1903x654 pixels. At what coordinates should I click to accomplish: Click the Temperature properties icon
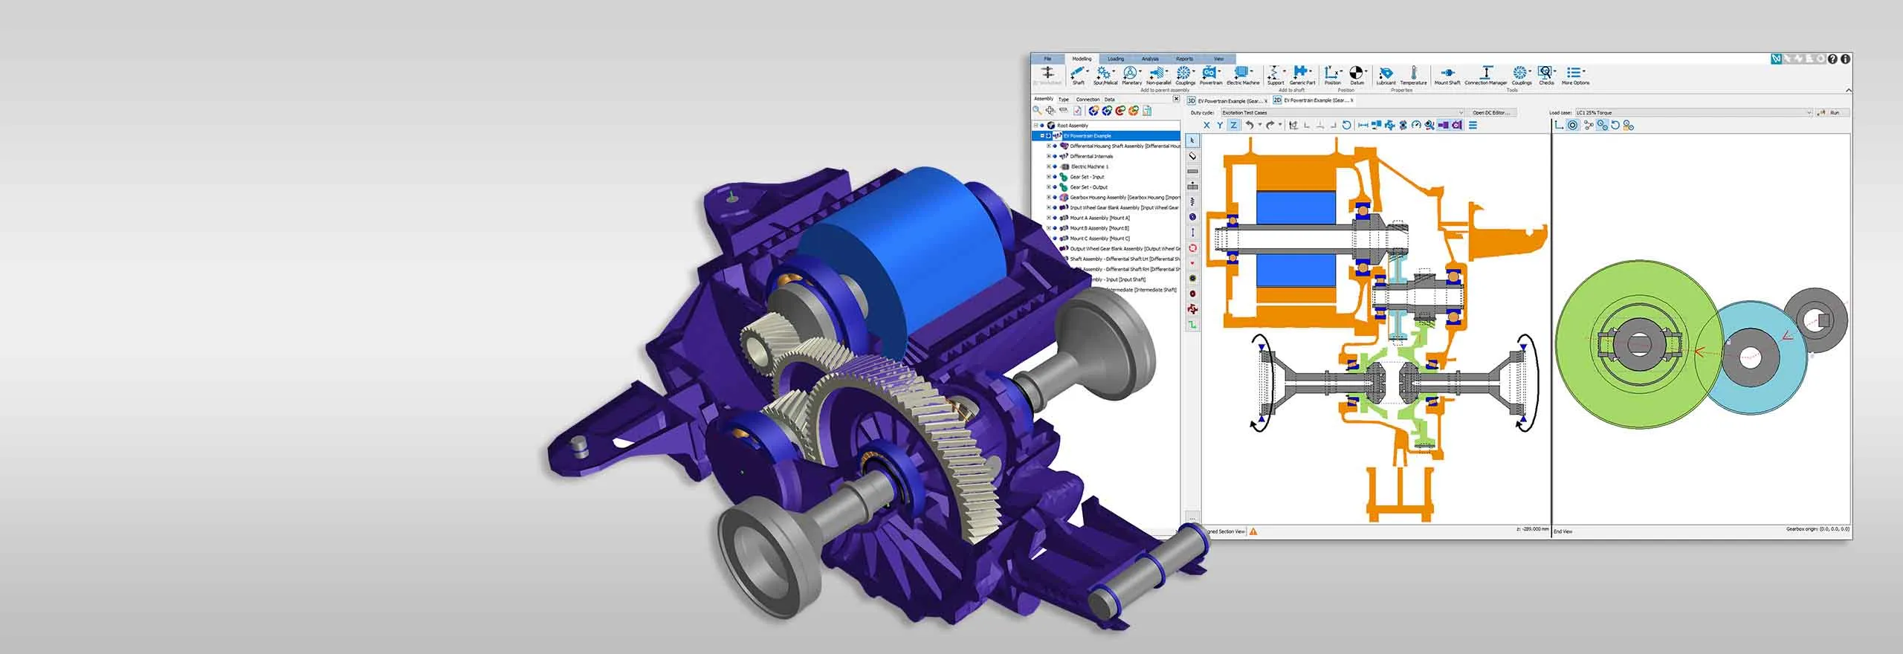pyautogui.click(x=1413, y=74)
